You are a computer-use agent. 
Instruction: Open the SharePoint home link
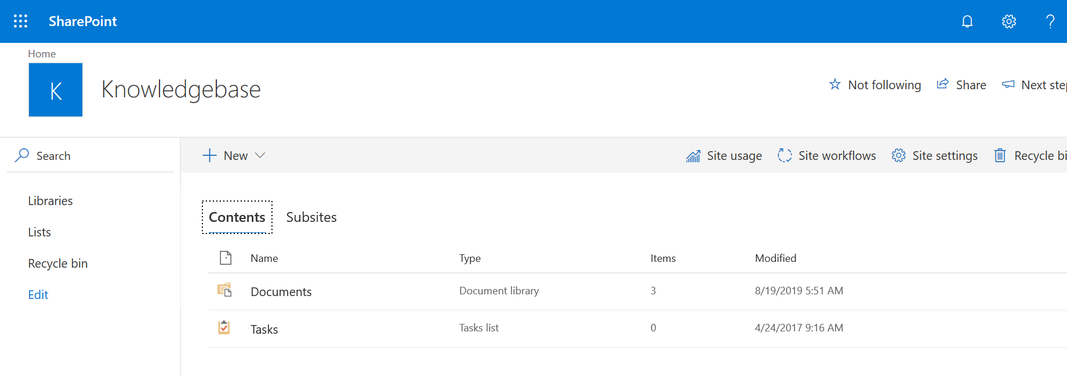82,21
